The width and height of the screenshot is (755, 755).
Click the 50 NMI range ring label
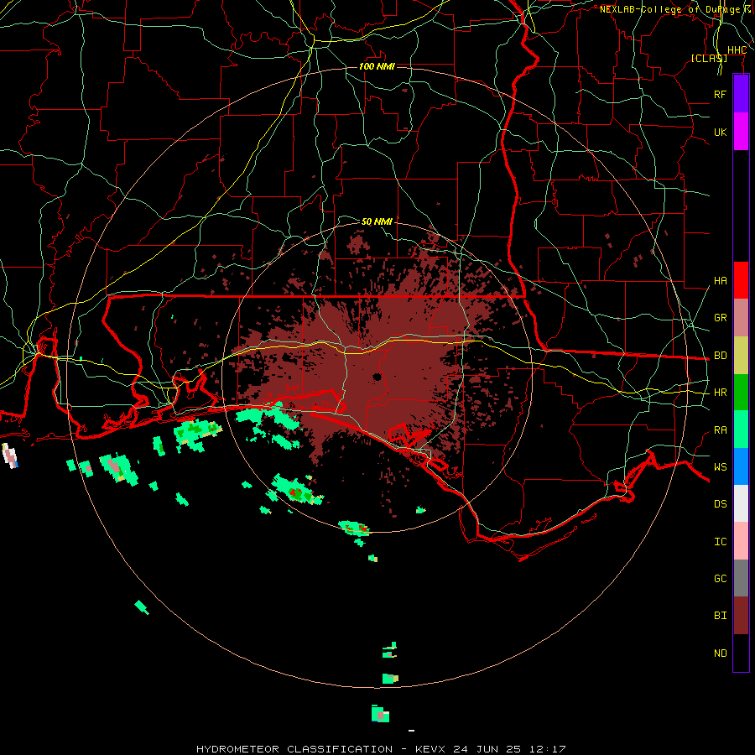pos(377,221)
